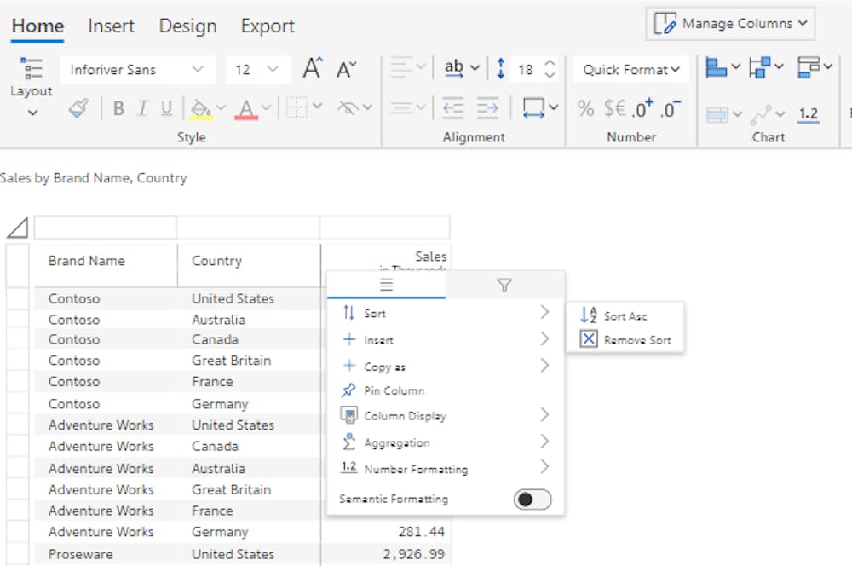Expand the Manage Columns dropdown

point(730,24)
